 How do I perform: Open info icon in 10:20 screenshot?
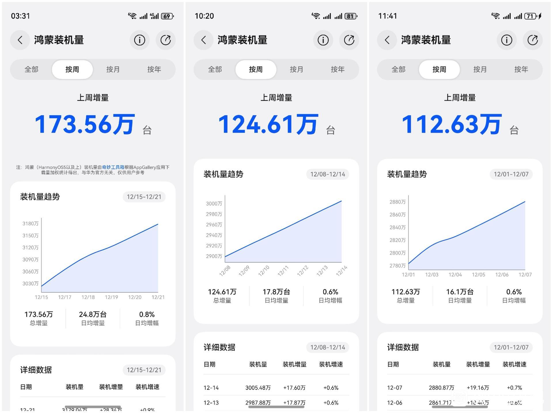pos(323,40)
